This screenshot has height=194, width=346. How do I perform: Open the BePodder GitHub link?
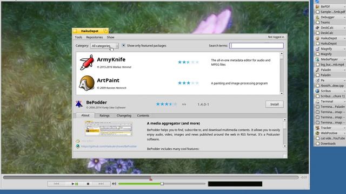[x=109, y=146]
